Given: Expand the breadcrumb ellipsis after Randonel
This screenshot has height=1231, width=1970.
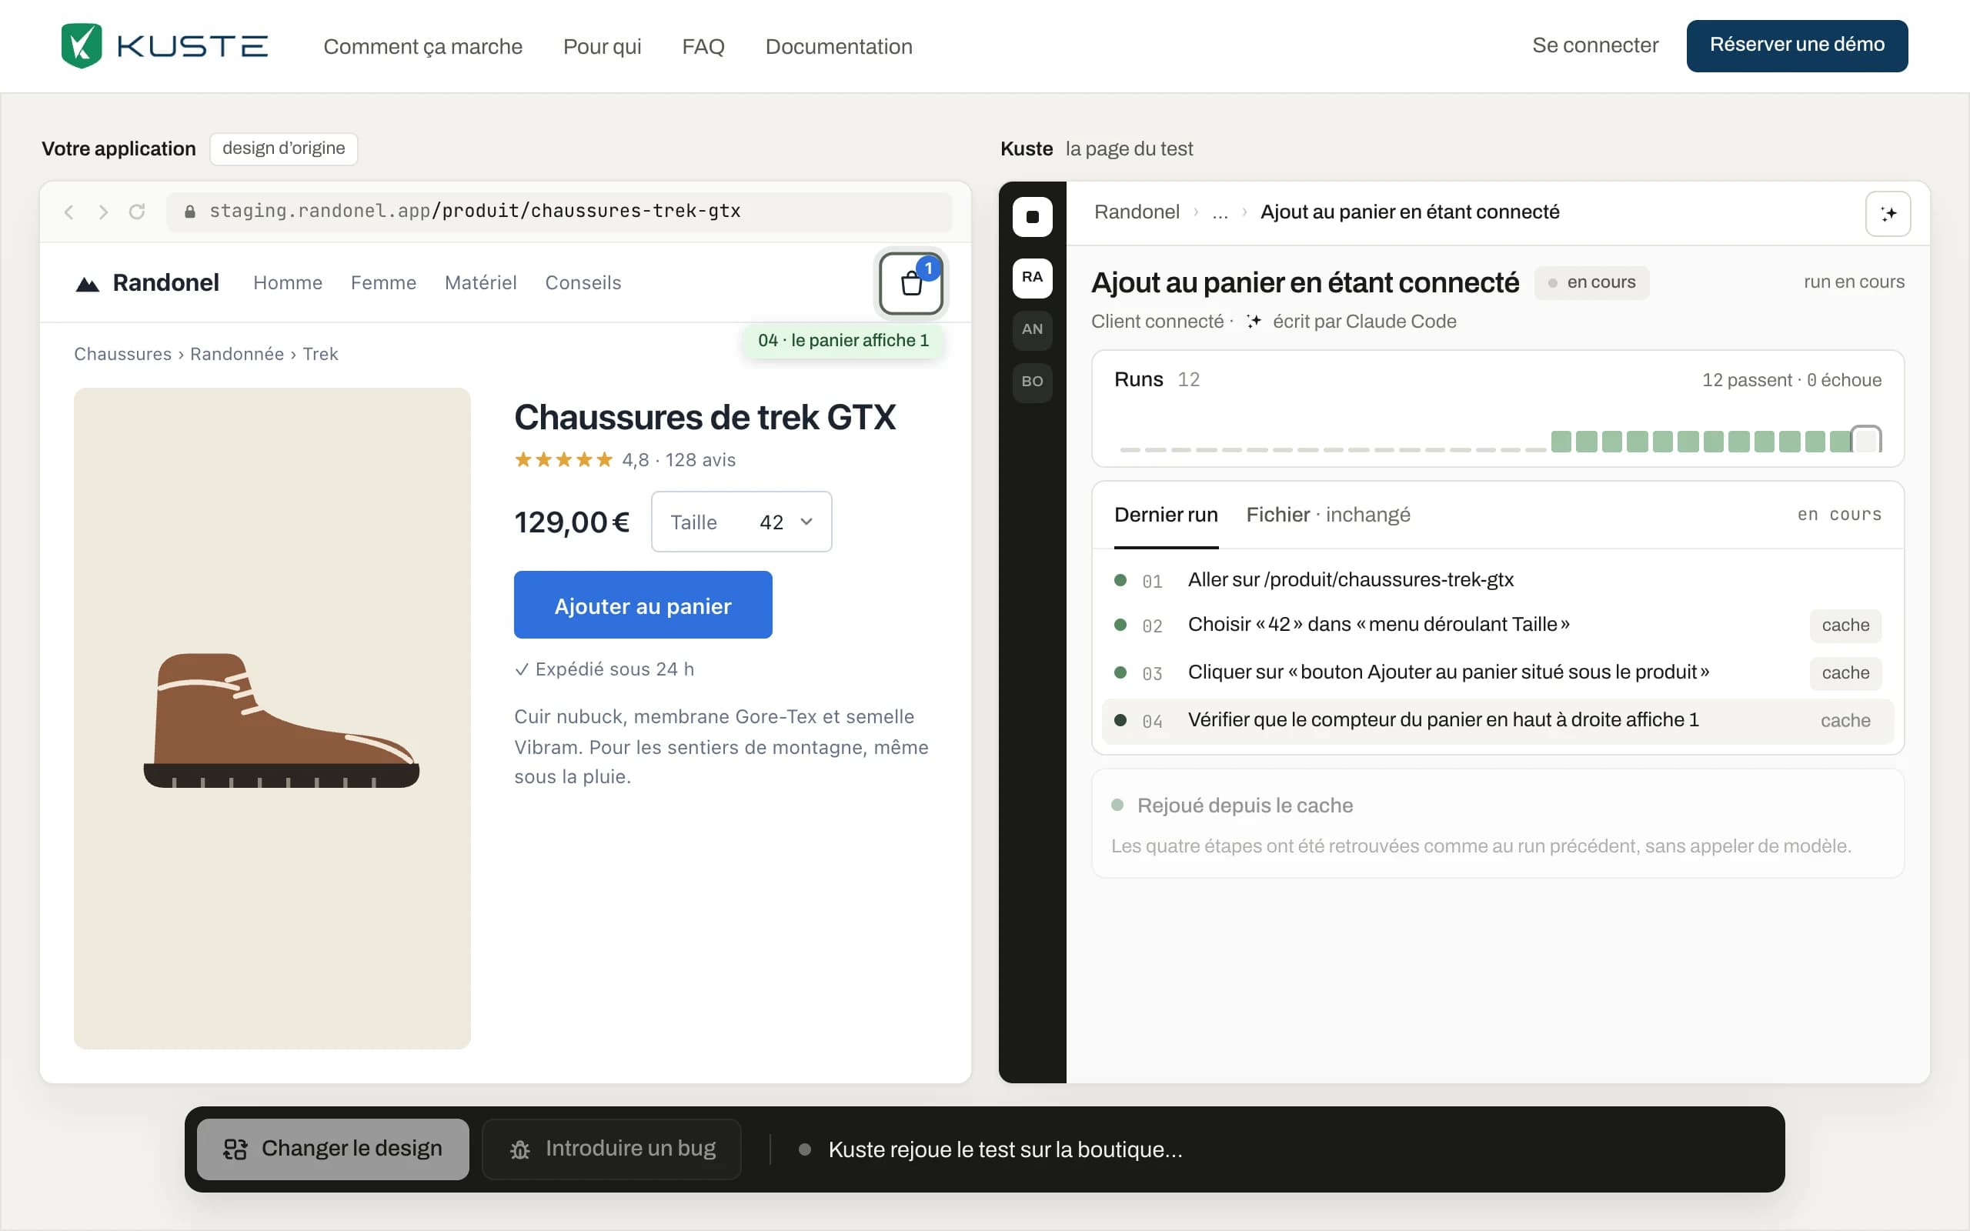Looking at the screenshot, I should pos(1220,213).
